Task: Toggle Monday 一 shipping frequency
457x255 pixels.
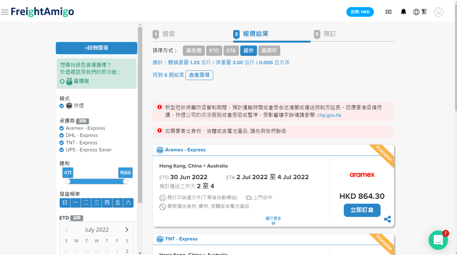Action: [x=75, y=203]
